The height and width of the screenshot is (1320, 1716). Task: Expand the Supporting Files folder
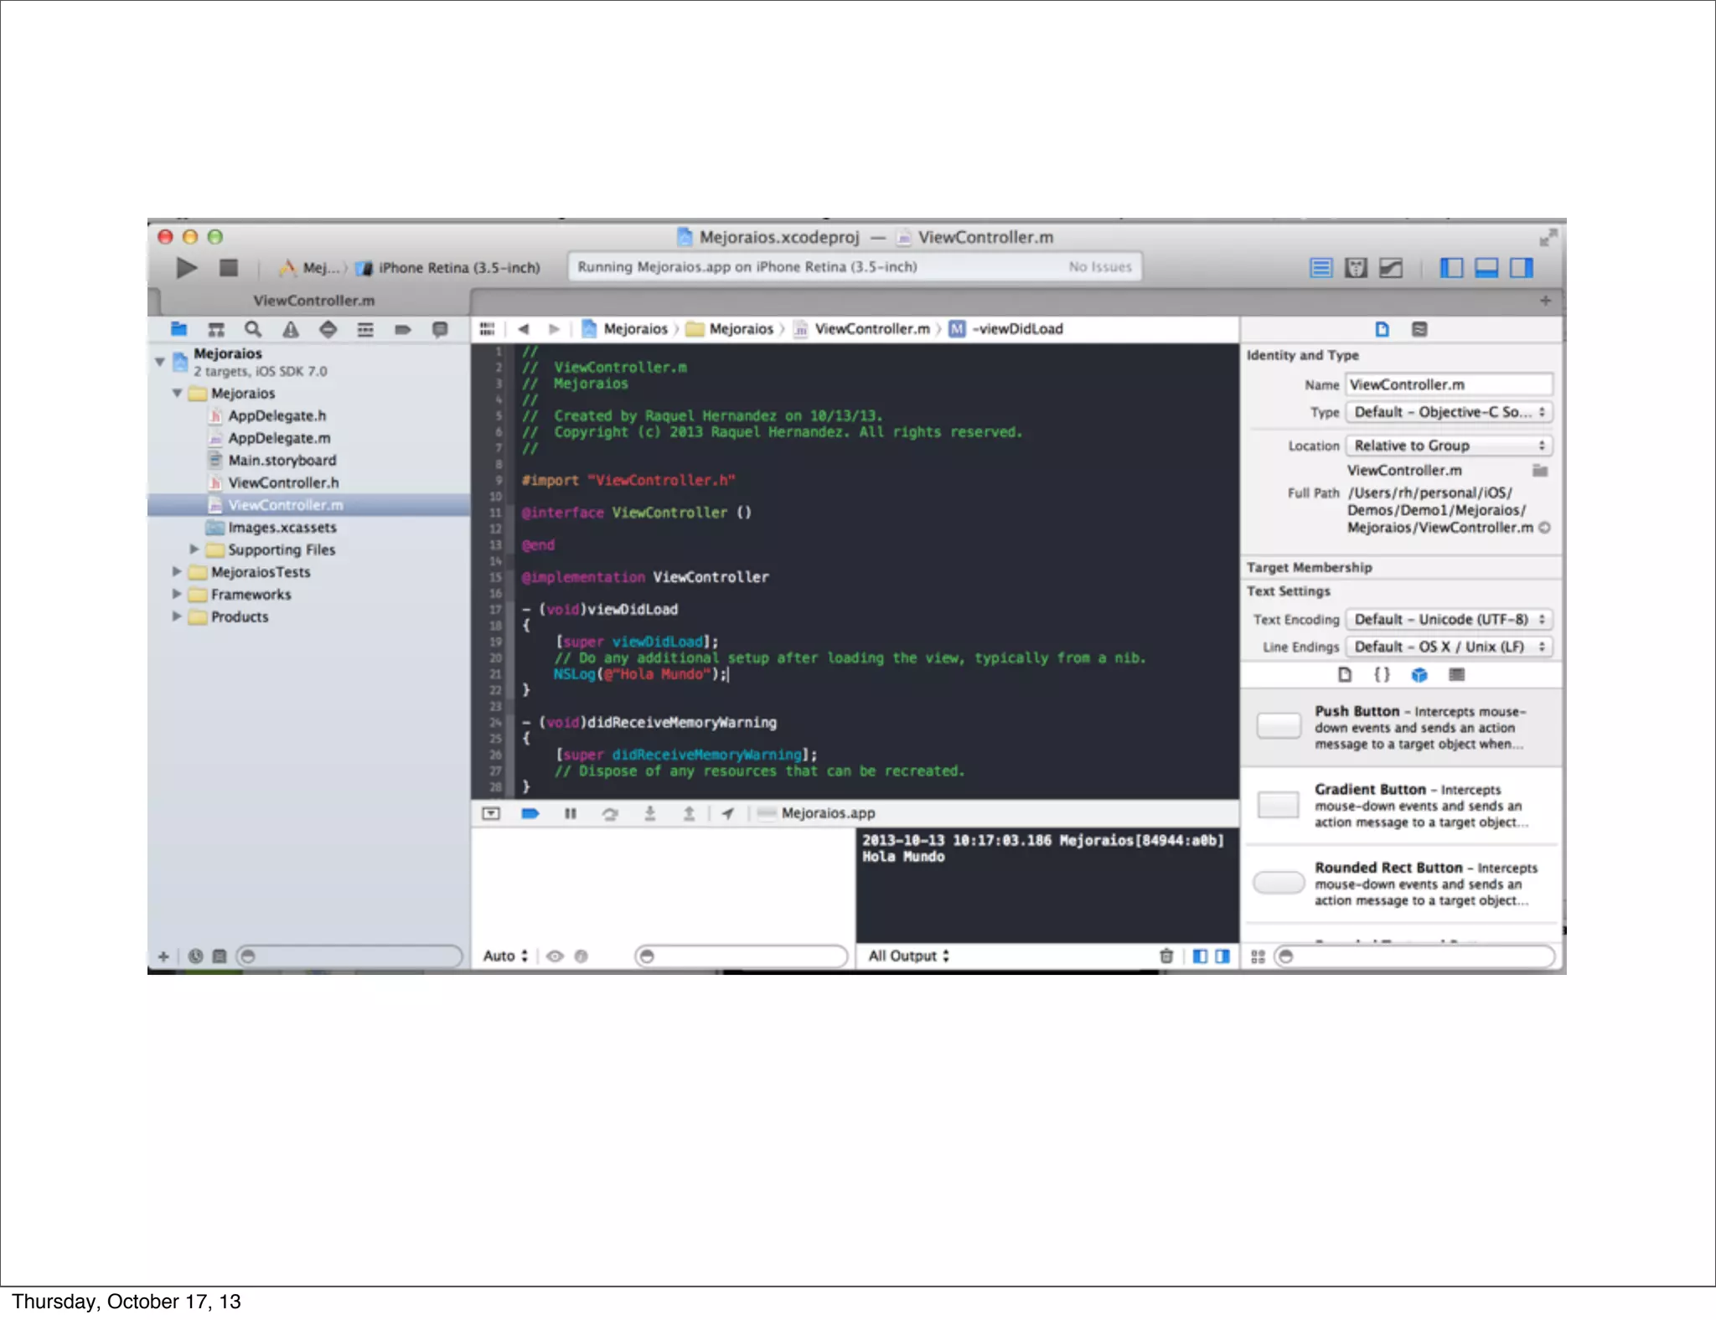pos(194,549)
